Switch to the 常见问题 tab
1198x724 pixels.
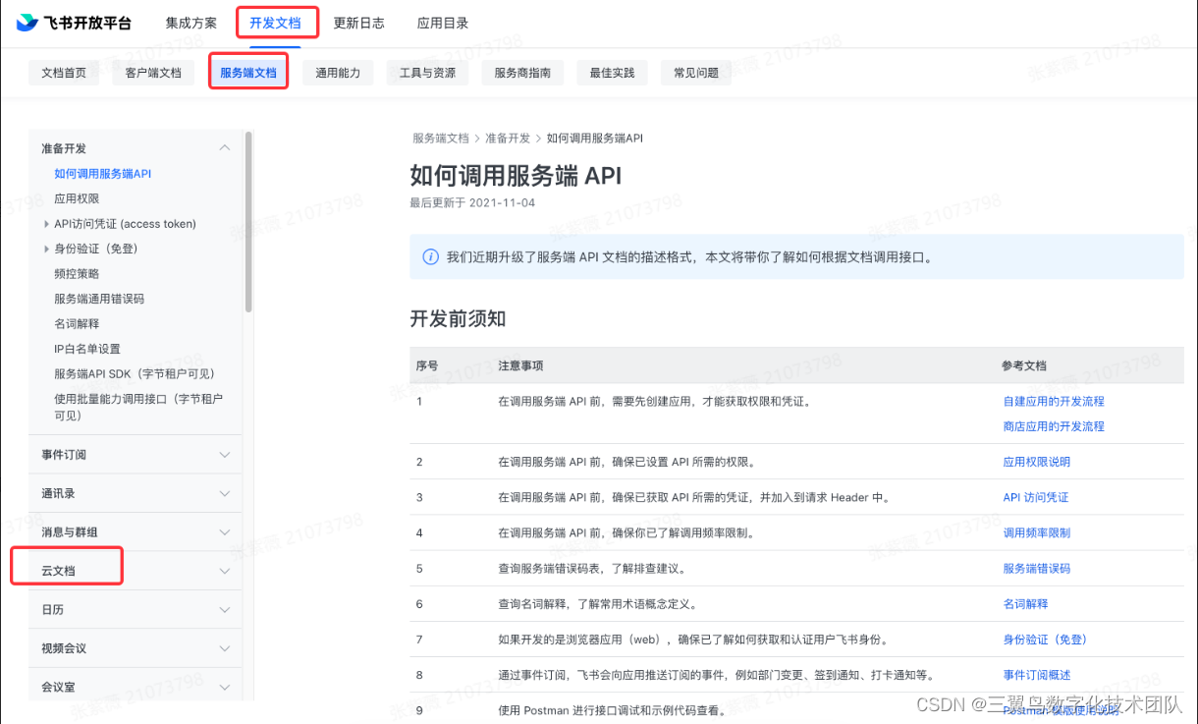coord(696,73)
